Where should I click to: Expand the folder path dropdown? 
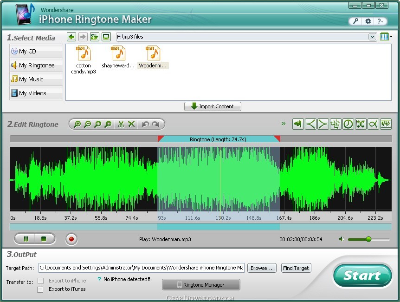click(372, 37)
